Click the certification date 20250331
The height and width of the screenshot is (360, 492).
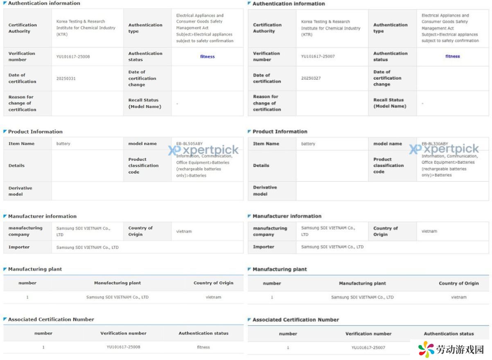pyautogui.click(x=66, y=78)
